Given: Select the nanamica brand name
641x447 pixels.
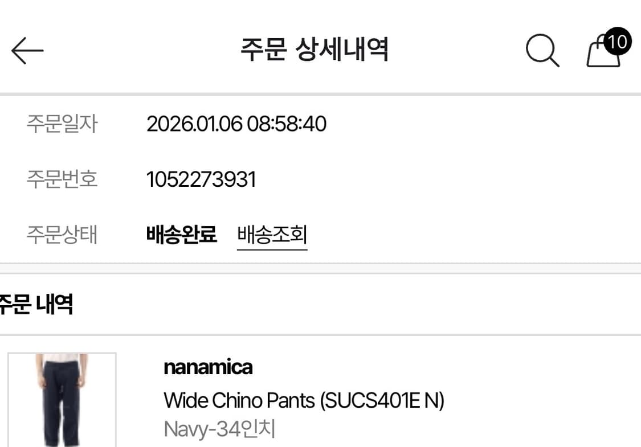Looking at the screenshot, I should (x=208, y=367).
